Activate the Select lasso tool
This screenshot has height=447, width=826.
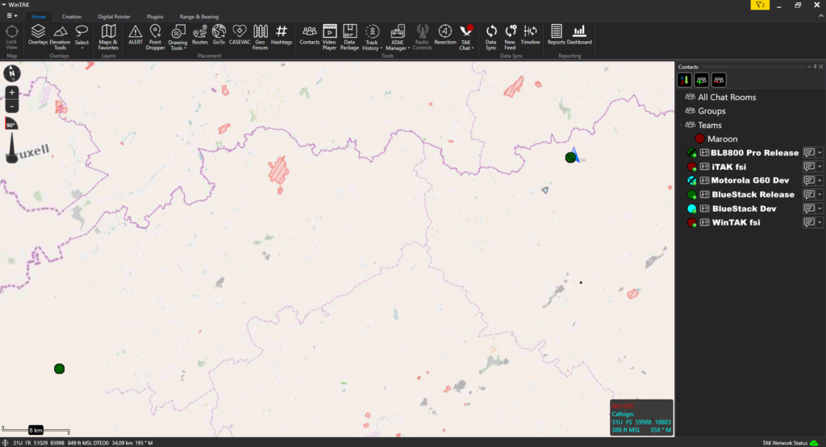[81, 37]
